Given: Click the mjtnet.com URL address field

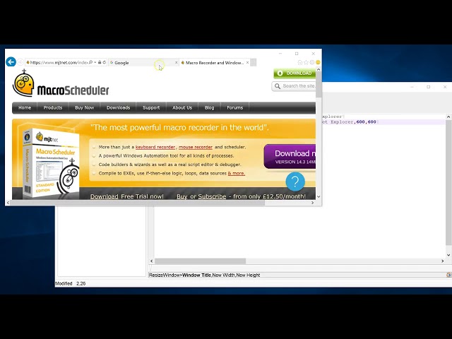Looking at the screenshot, I should pos(59,62).
